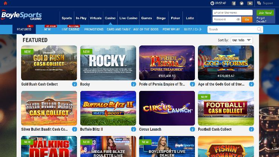Image resolution: width=279 pixels, height=157 pixels.
Task: Open the Twitter social icon
Action: pyautogui.click(x=241, y=3)
